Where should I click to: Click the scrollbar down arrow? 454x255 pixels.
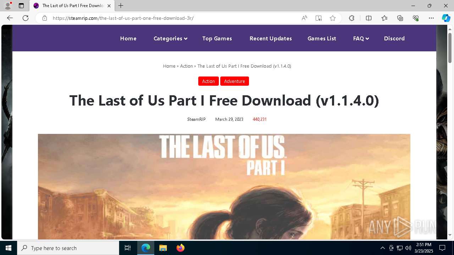pos(450,235)
